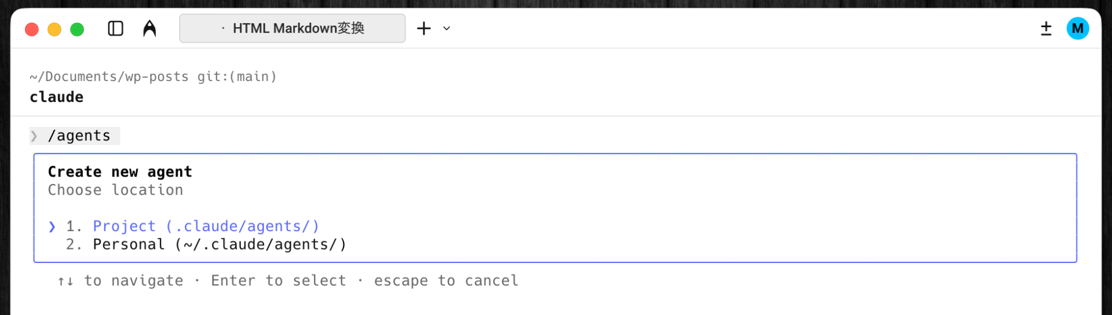Click the "Enter to select" hint
This screenshot has width=1112, height=315.
click(x=278, y=281)
